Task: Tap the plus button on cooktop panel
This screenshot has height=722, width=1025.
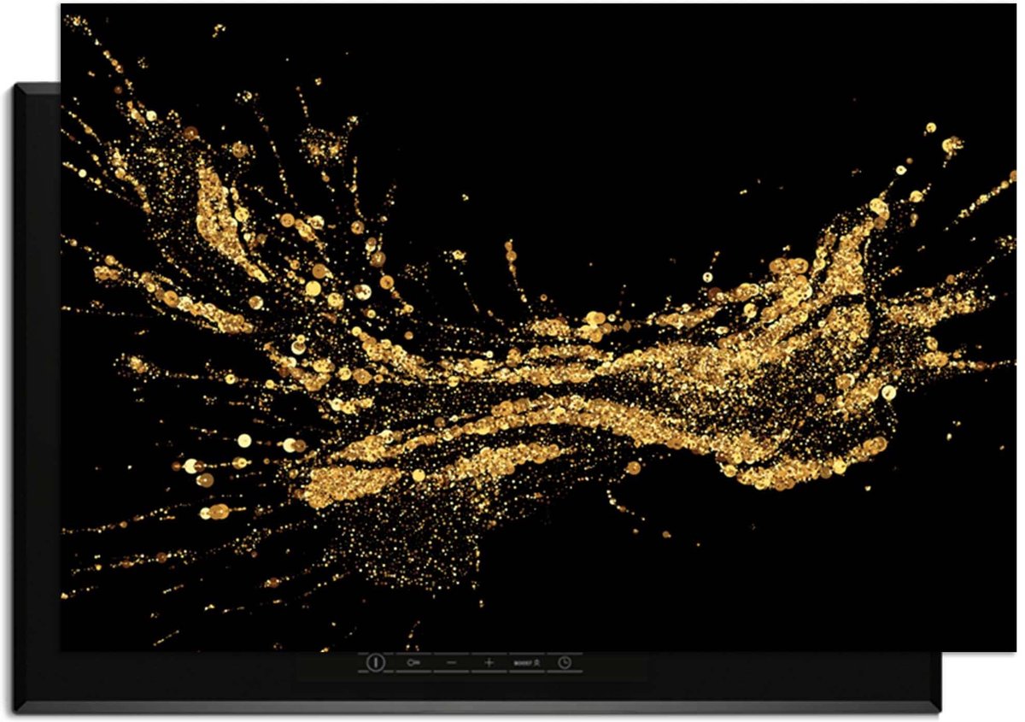Action: point(489,662)
